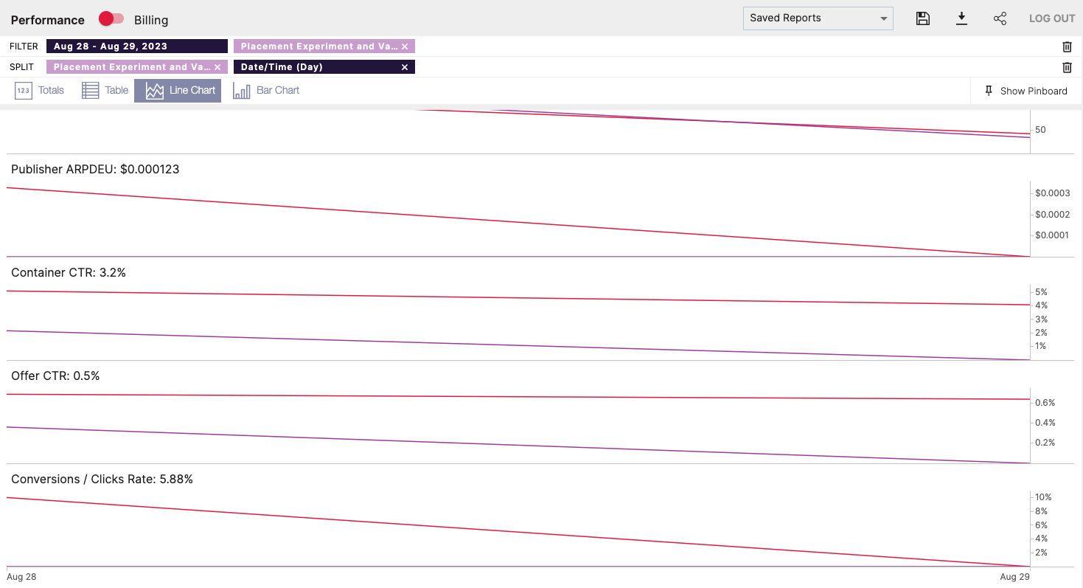1083x588 pixels.
Task: Click the Aug 28 axis label
Action: 21,577
